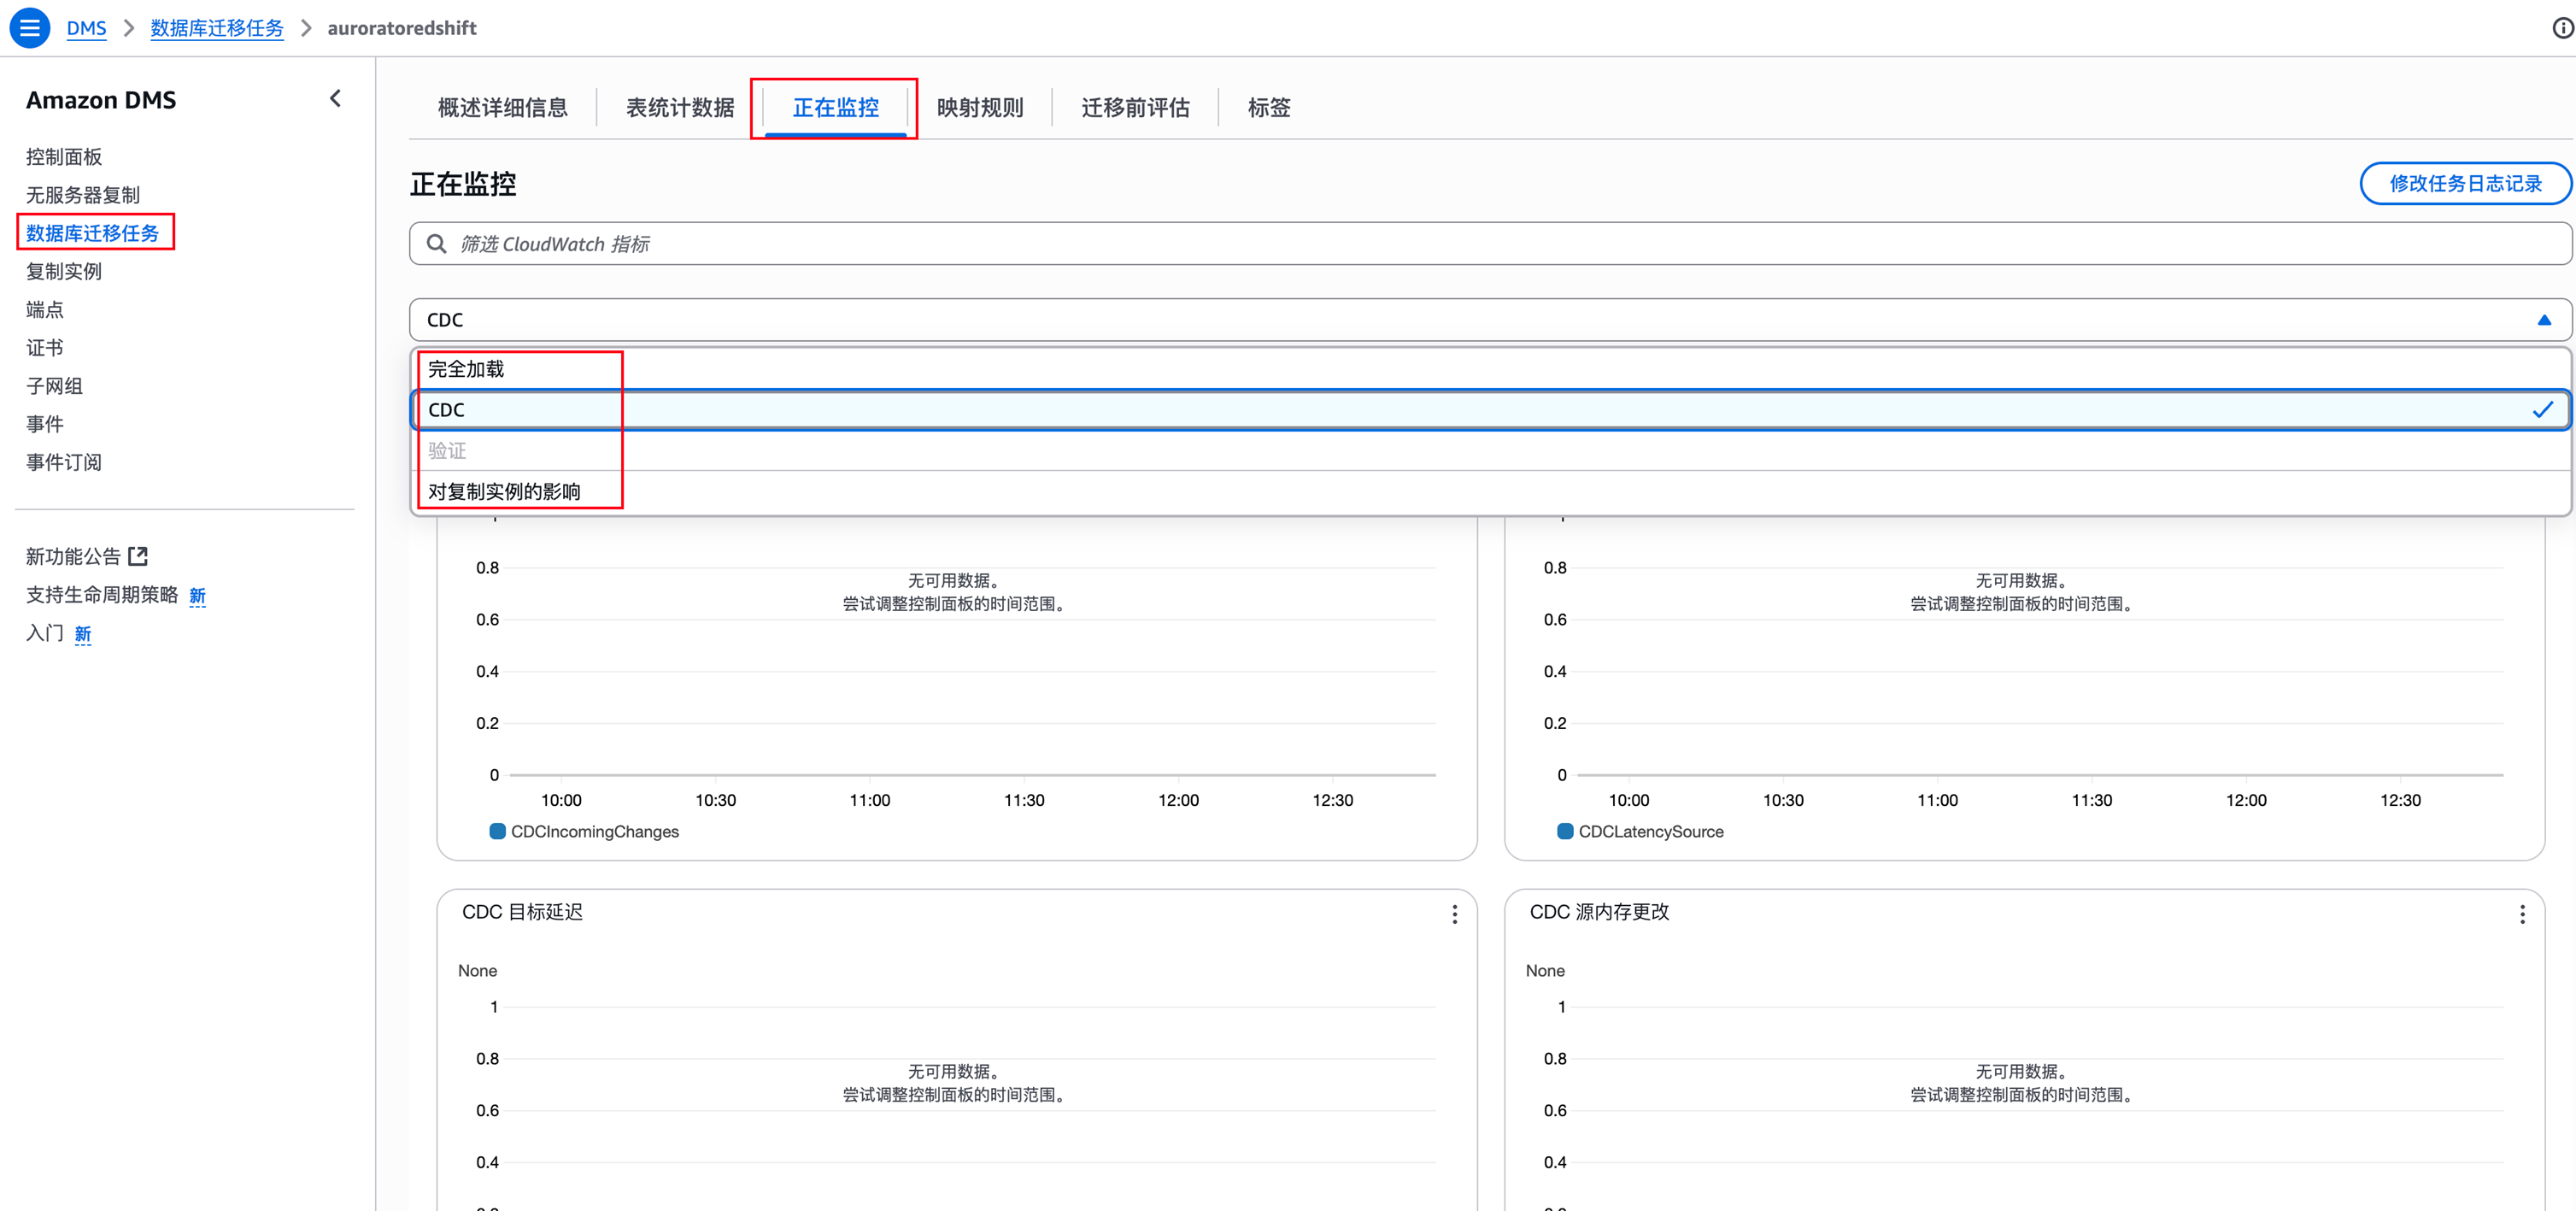Switch to the 表统计数据 tab
Image resolution: width=2576 pixels, height=1211 pixels.
click(680, 108)
